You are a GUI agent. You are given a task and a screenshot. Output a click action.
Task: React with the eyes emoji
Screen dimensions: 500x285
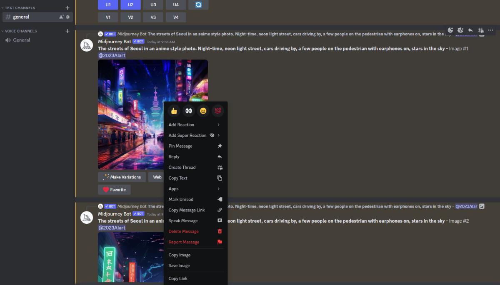pos(189,111)
